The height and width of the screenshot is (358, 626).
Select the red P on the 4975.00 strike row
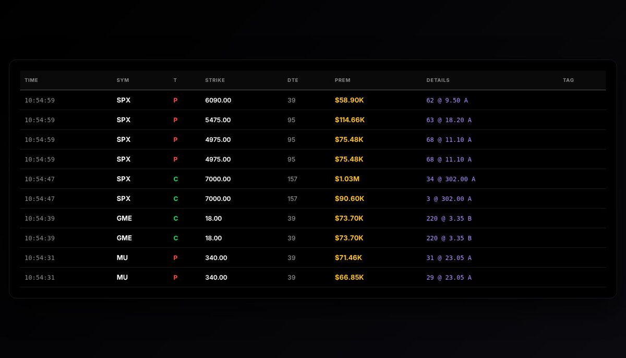click(175, 140)
